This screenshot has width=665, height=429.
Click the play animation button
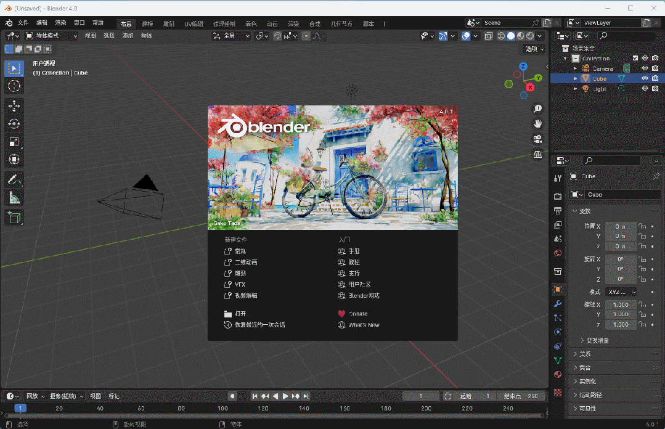[x=285, y=396]
